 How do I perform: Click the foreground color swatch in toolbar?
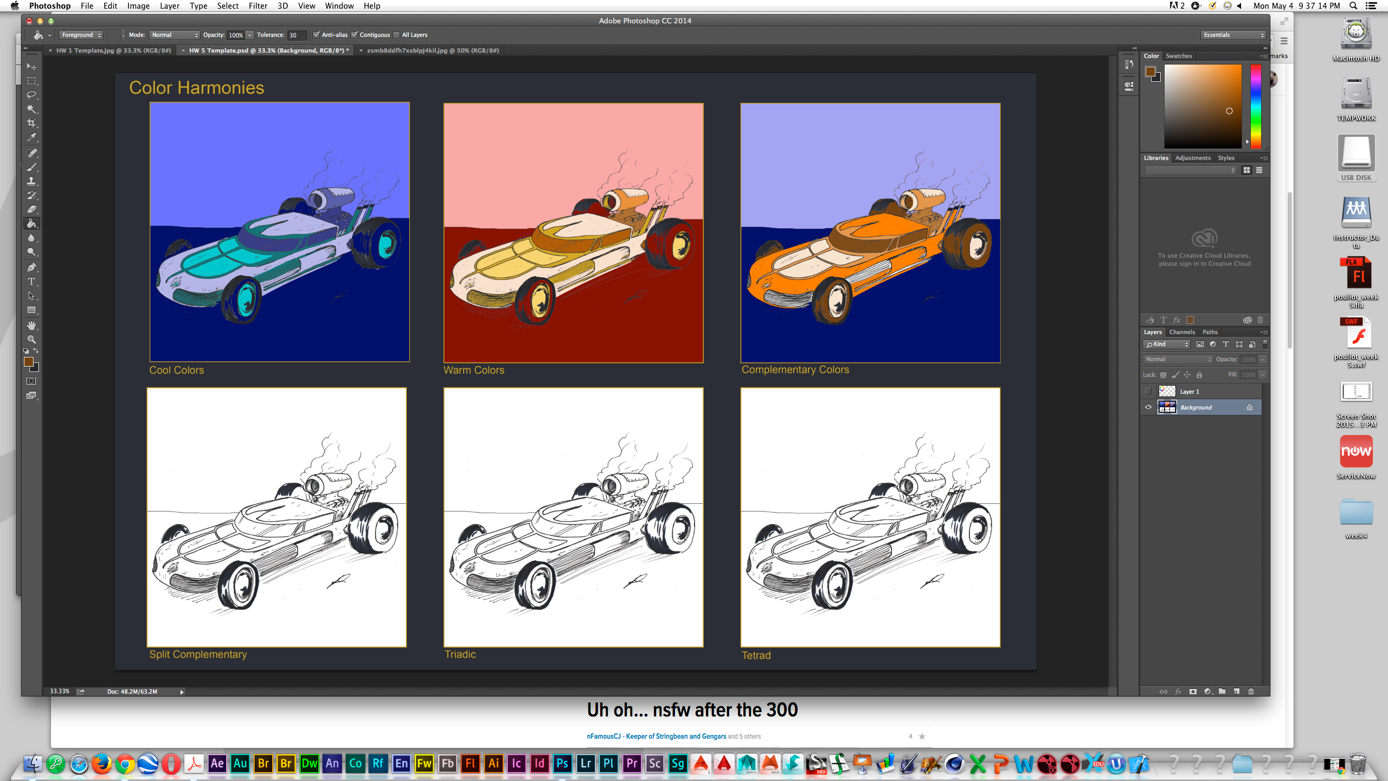[29, 362]
